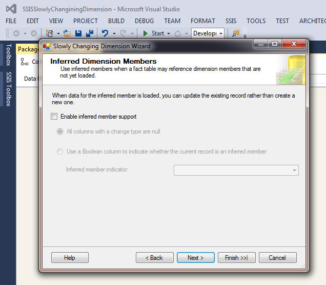This screenshot has width=326, height=285.
Task: Open the FILE menu
Action: point(11,21)
